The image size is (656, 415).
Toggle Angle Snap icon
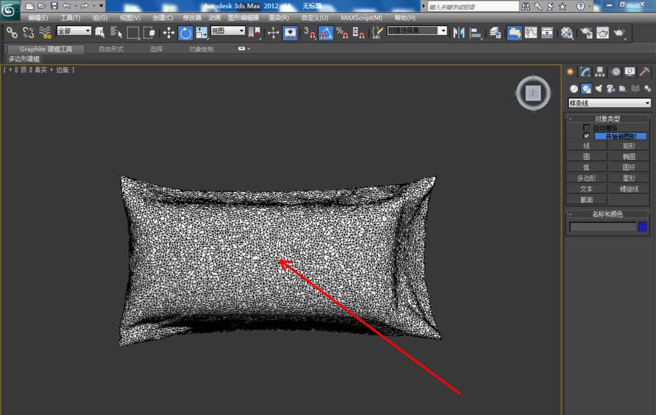326,33
